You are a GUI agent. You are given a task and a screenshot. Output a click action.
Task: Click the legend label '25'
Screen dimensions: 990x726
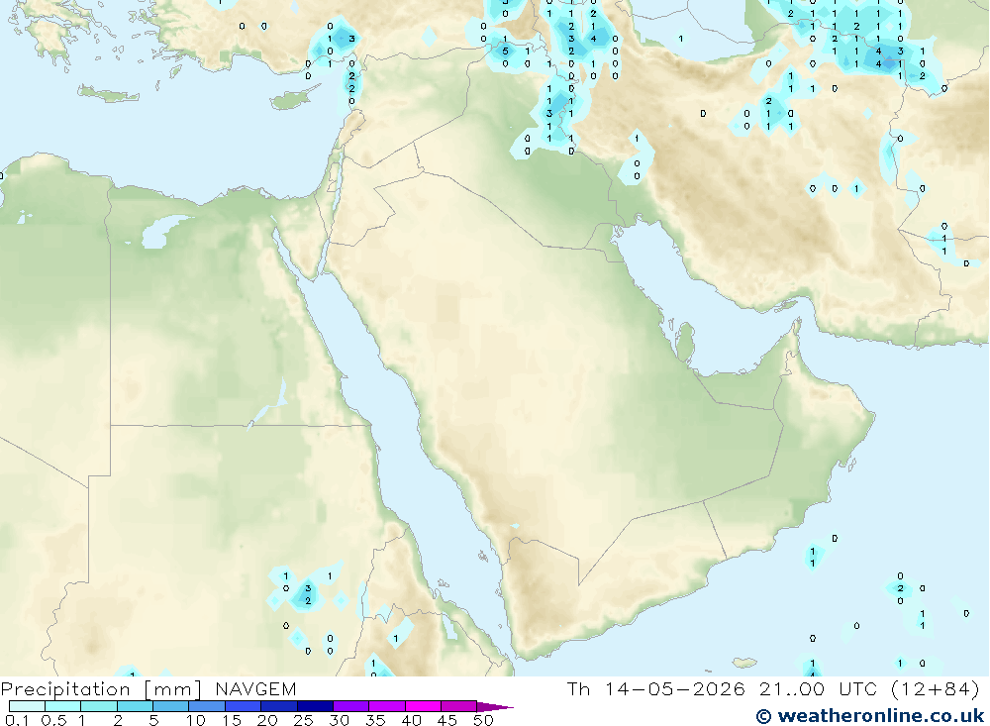(x=304, y=720)
